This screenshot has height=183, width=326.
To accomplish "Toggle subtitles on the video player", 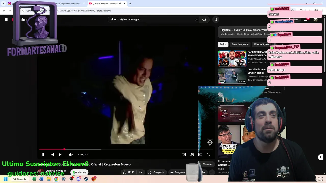I will click(184, 154).
